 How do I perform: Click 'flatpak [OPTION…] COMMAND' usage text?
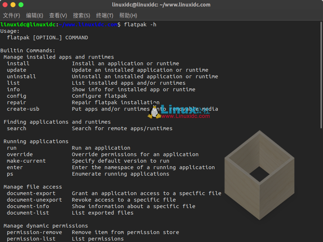coord(47,38)
